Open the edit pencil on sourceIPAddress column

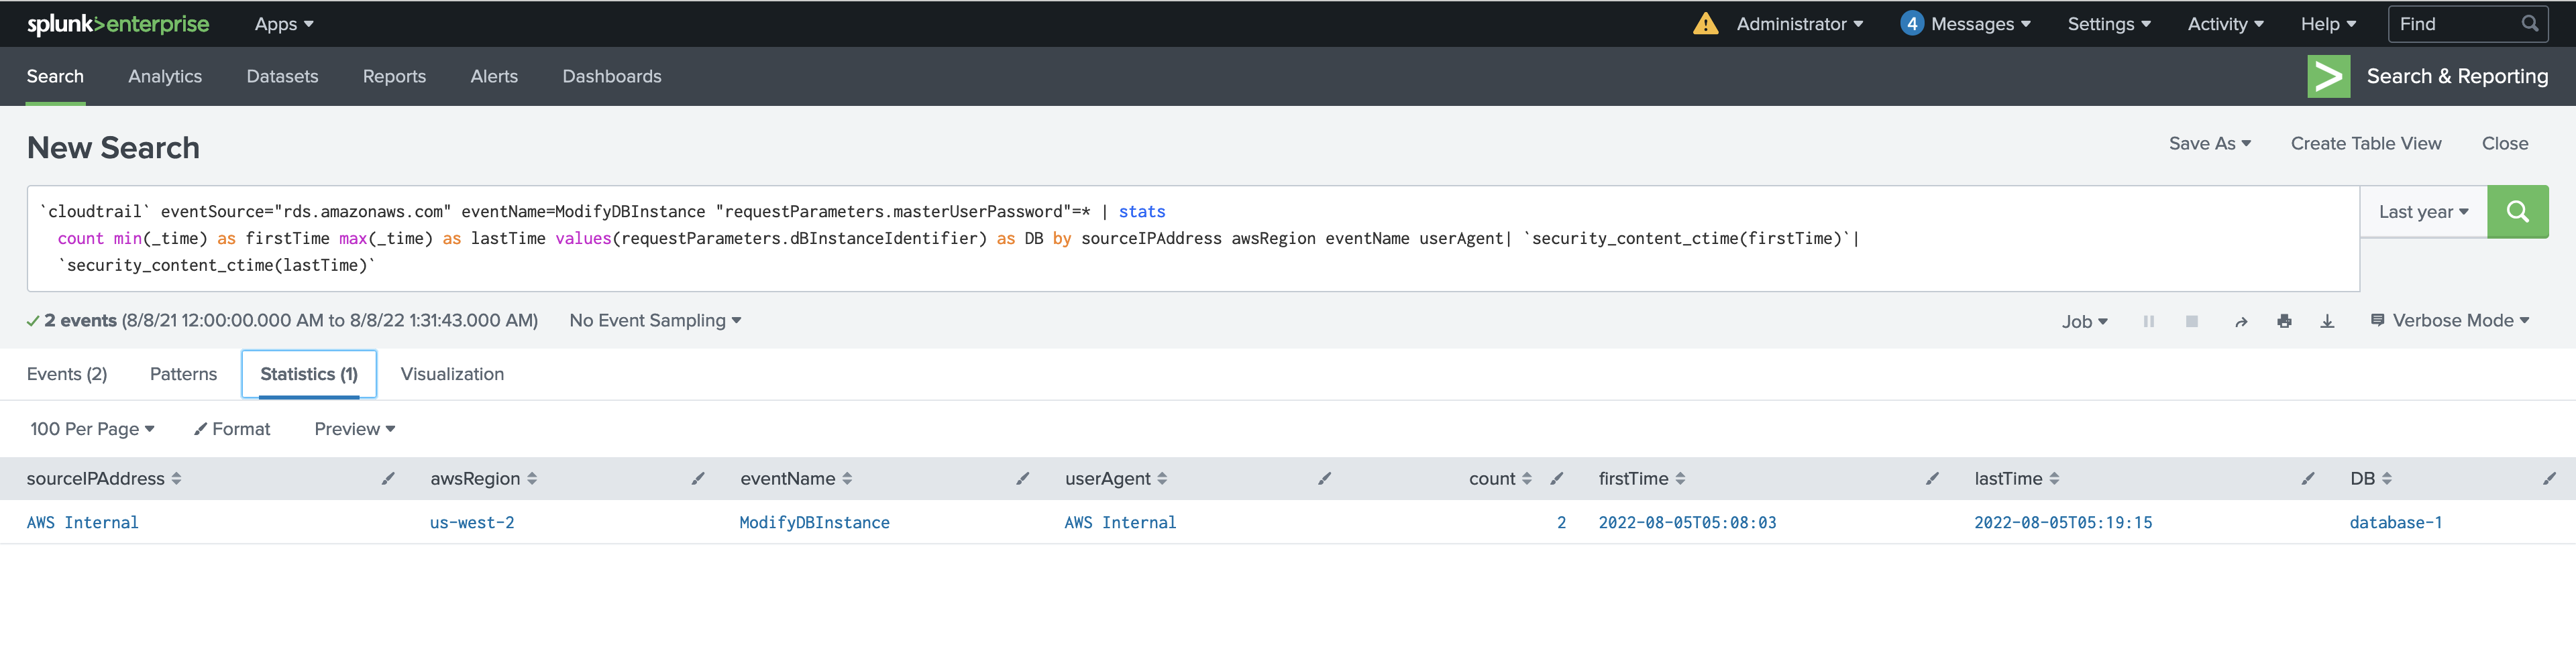(389, 478)
